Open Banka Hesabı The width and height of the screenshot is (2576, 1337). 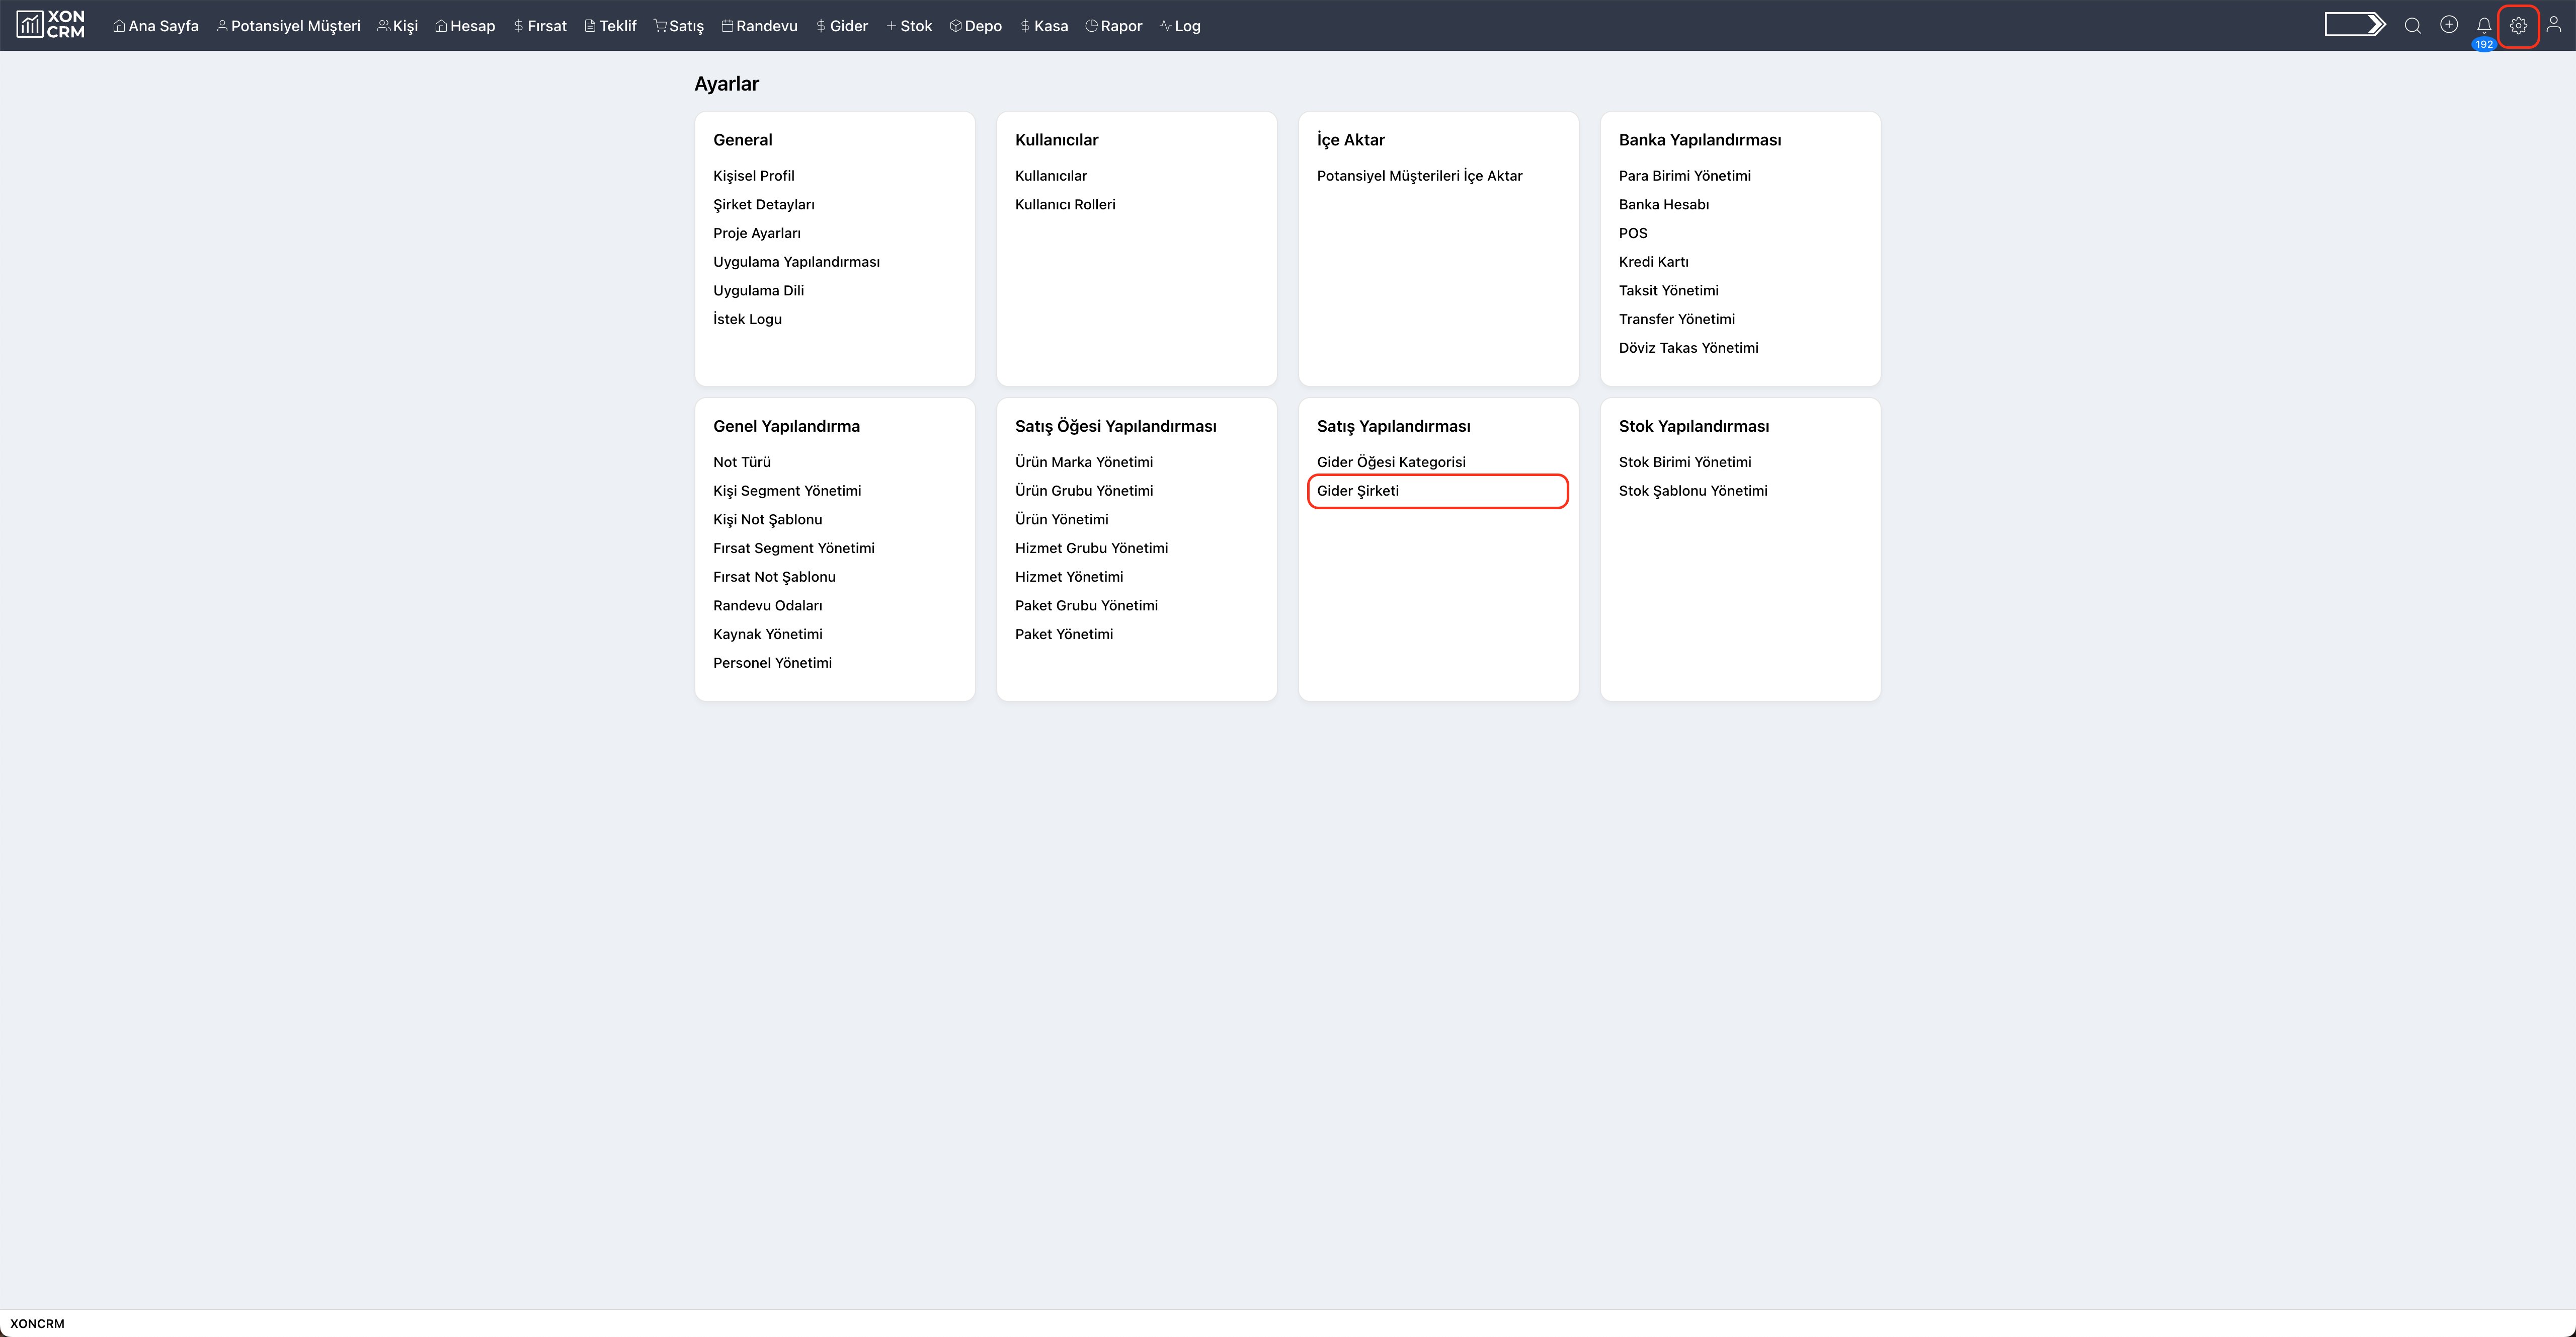[1664, 205]
